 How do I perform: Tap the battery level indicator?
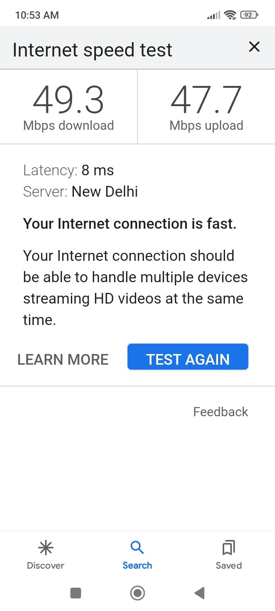[x=249, y=15]
